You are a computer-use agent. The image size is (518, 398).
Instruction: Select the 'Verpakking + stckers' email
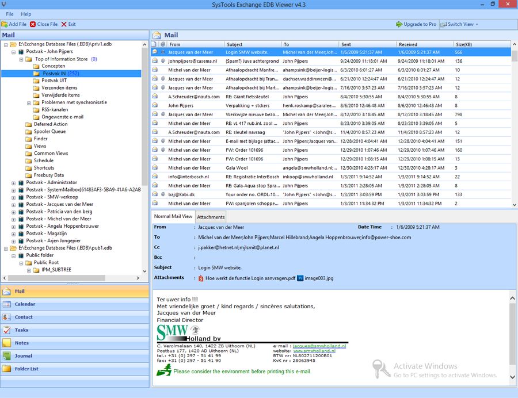(331, 106)
